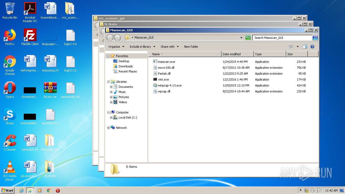
Task: Select the masscan.exe file icon
Action: click(x=155, y=62)
